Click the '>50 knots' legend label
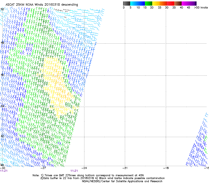The width and height of the screenshot is (209, 183). (201, 7)
